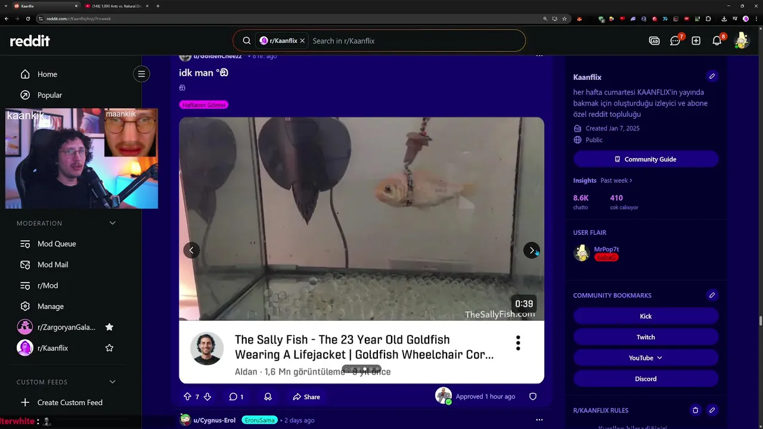
Task: Switch to the Kaanflix browser tab
Action: (x=45, y=6)
